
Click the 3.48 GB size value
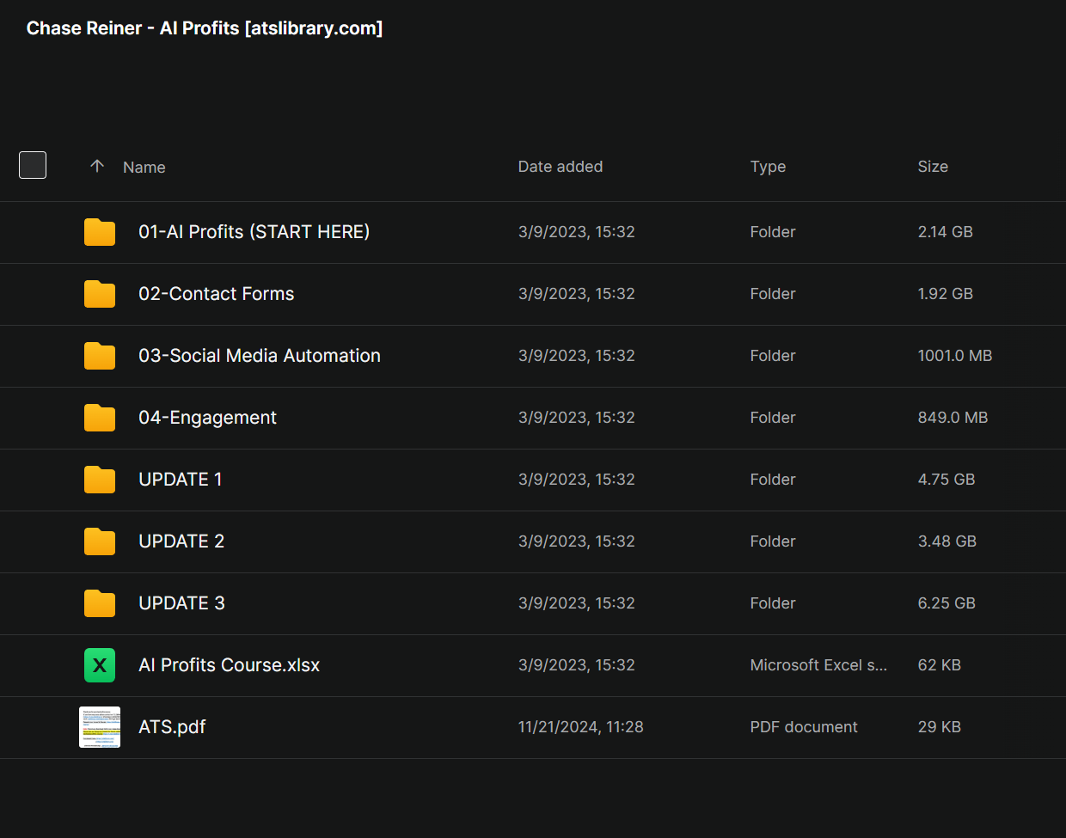tap(947, 541)
